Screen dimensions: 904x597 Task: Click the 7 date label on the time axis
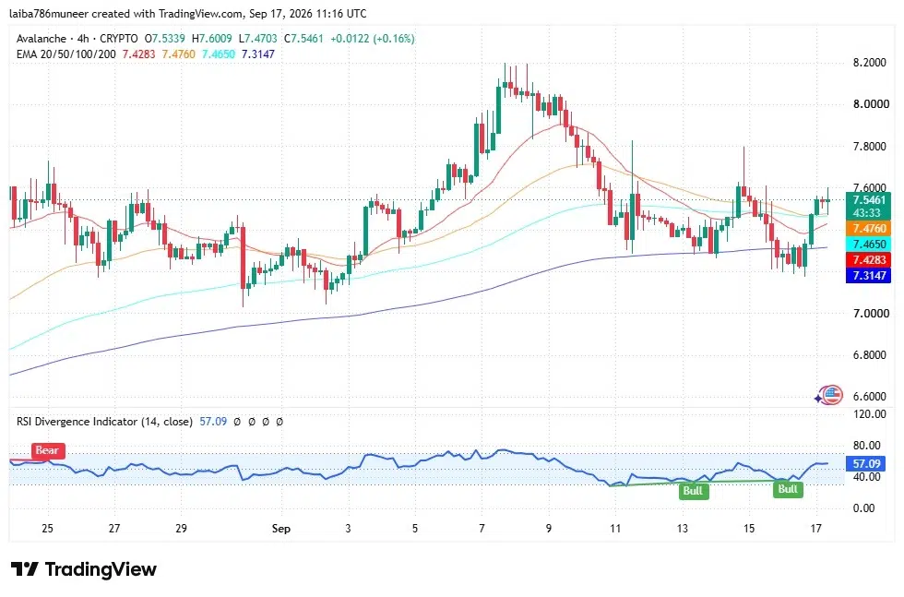coord(482,529)
